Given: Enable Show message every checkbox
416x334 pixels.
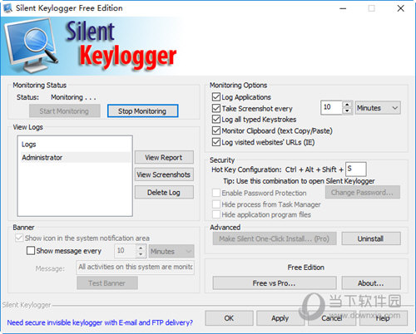Looking at the screenshot, I should click(31, 251).
